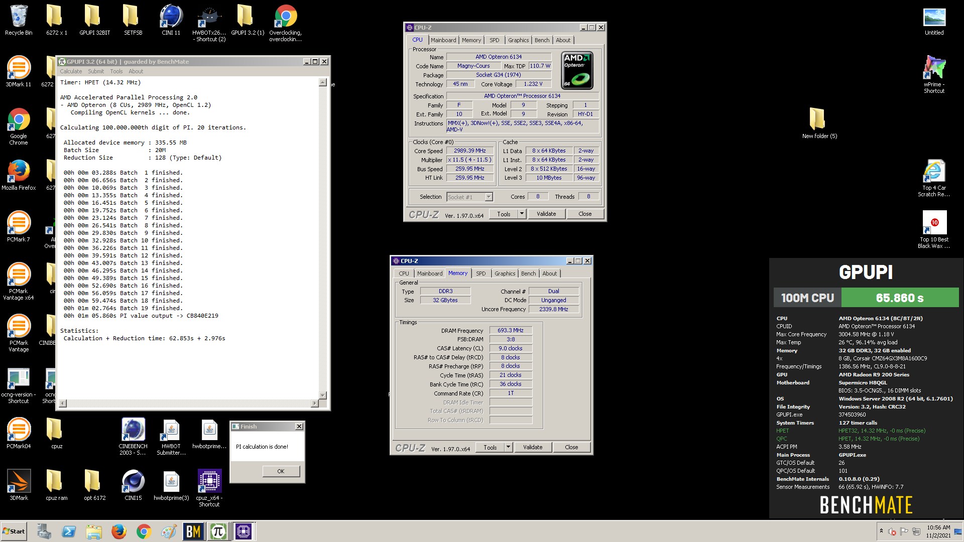Open the About menu in GPUPI

coord(136,71)
